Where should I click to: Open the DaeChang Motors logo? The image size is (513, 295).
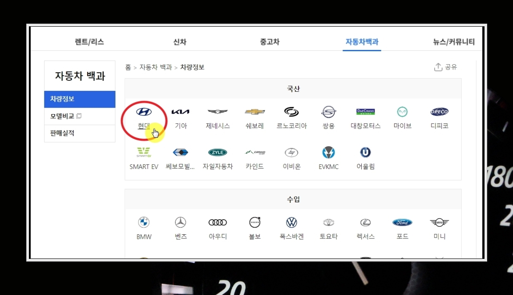click(365, 112)
